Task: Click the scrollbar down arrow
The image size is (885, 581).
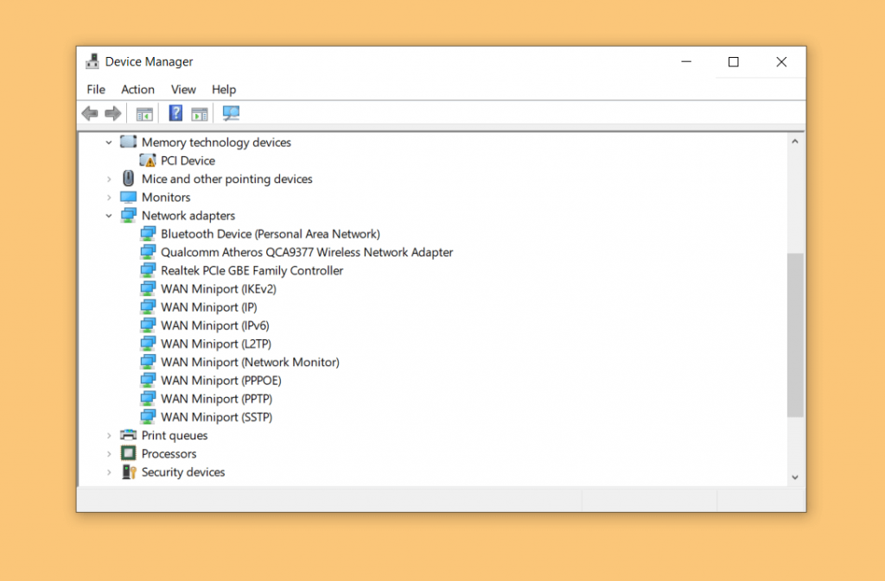Action: (795, 477)
